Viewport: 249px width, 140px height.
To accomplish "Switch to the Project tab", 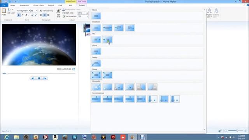I will pos(51,5).
